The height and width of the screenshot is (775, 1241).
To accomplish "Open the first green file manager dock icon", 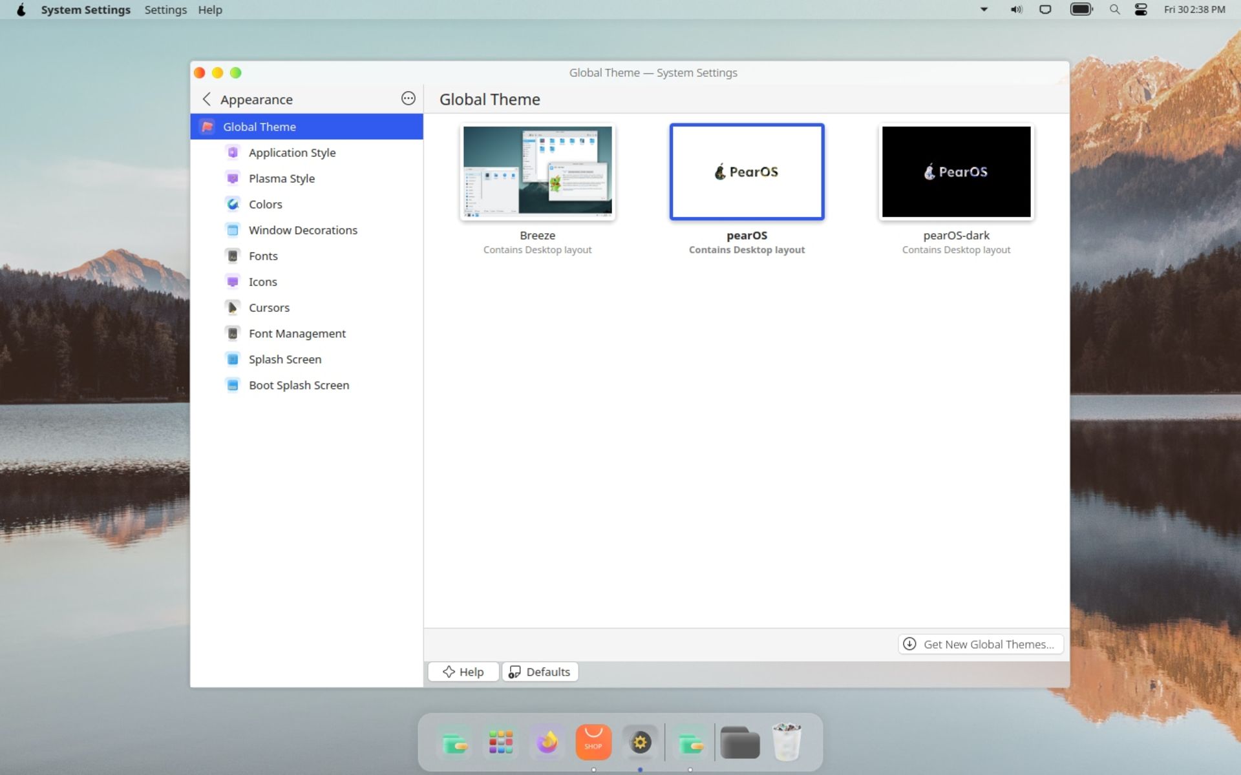I will [x=455, y=742].
